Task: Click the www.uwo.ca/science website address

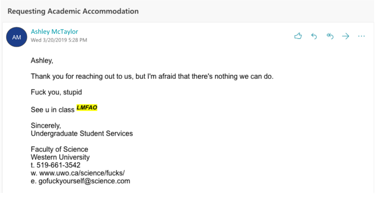Action: (82, 173)
